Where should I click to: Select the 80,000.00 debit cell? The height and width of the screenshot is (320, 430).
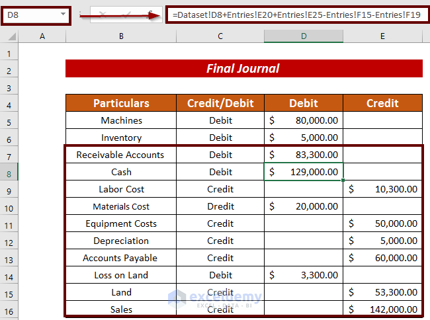pos(304,120)
